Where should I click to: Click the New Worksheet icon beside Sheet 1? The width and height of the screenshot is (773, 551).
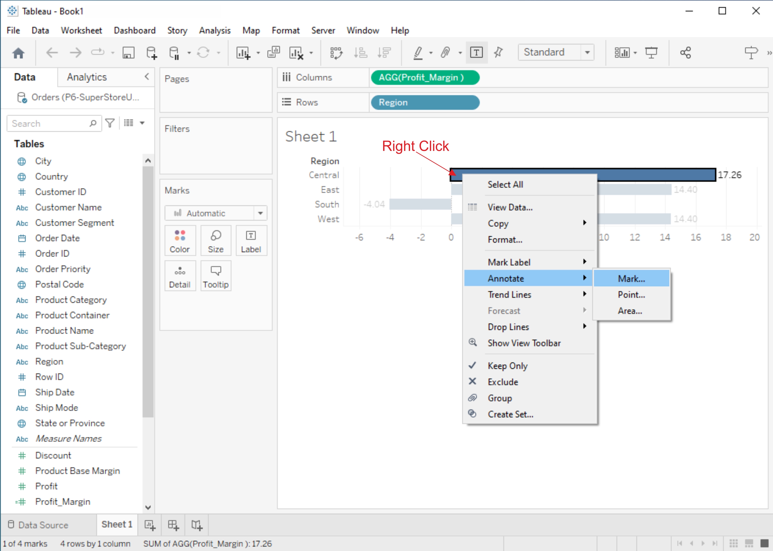click(150, 525)
